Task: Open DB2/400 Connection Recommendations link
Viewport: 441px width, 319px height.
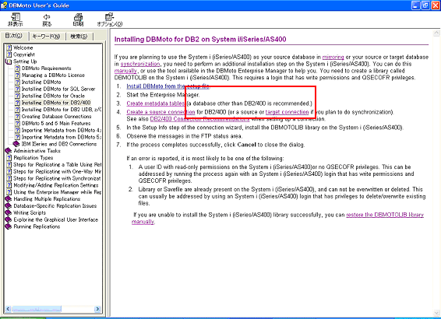Action: point(199,119)
